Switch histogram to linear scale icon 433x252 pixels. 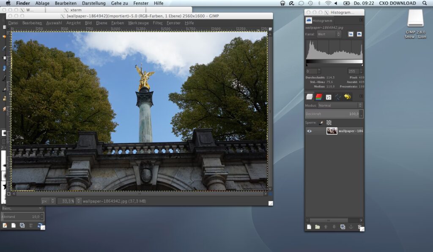tap(351, 34)
